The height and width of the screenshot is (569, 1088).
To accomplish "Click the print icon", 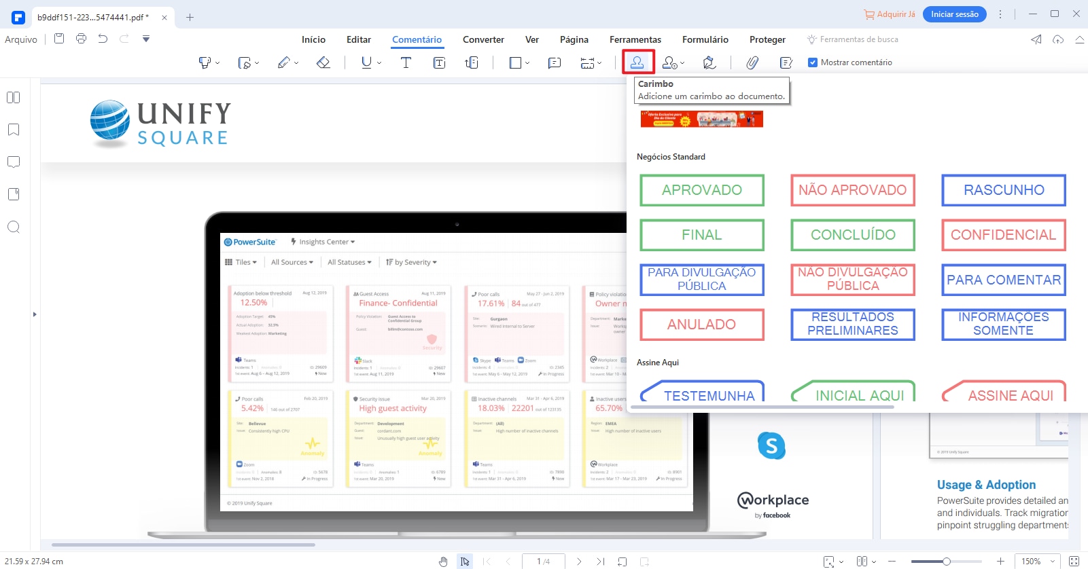I will [81, 39].
